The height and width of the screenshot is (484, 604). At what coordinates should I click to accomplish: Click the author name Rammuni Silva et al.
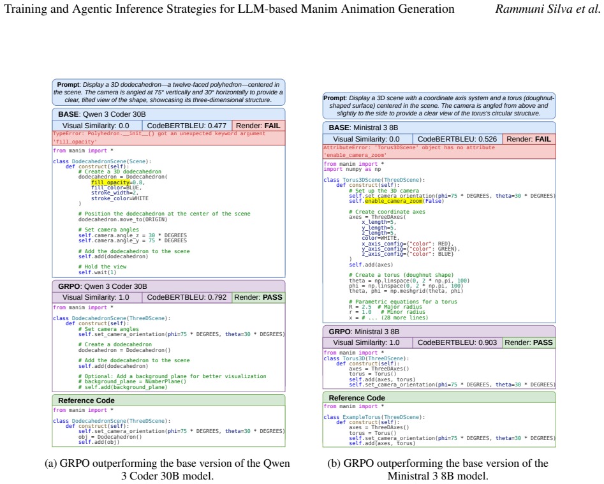point(548,8)
